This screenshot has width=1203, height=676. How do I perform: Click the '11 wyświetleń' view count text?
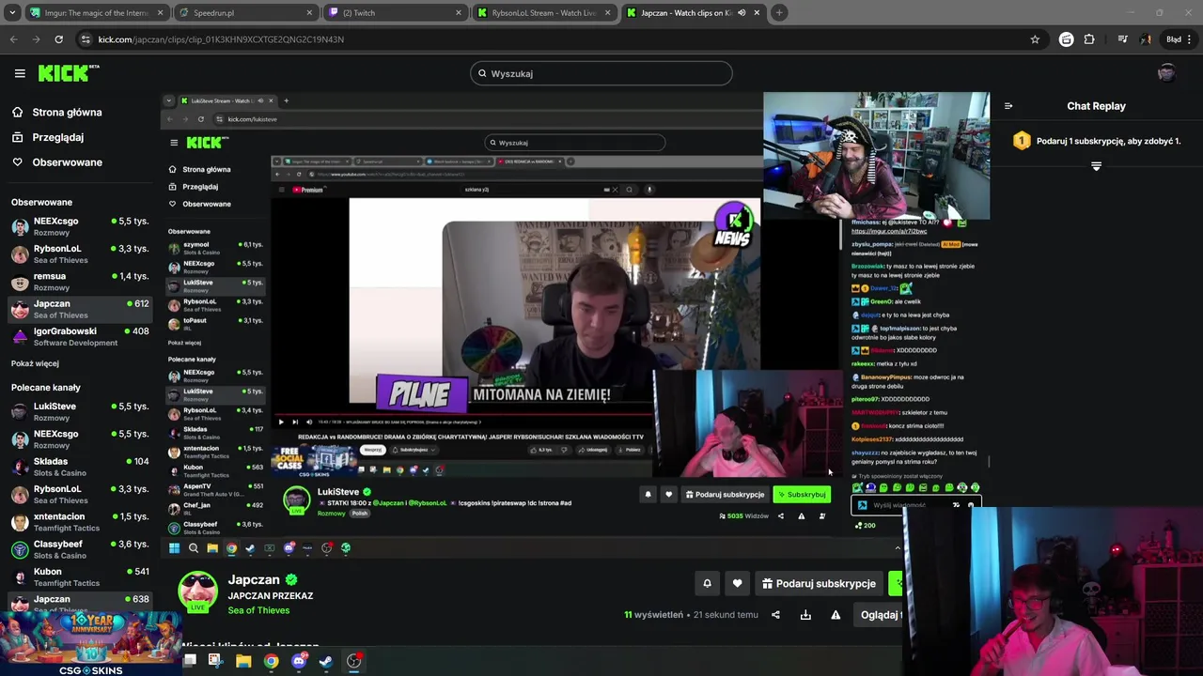pyautogui.click(x=653, y=615)
